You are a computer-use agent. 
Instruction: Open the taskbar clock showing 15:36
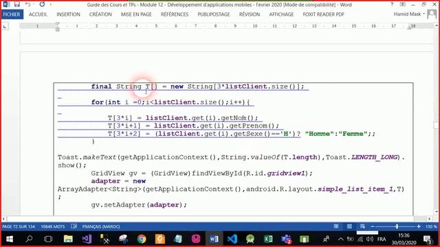(x=404, y=239)
